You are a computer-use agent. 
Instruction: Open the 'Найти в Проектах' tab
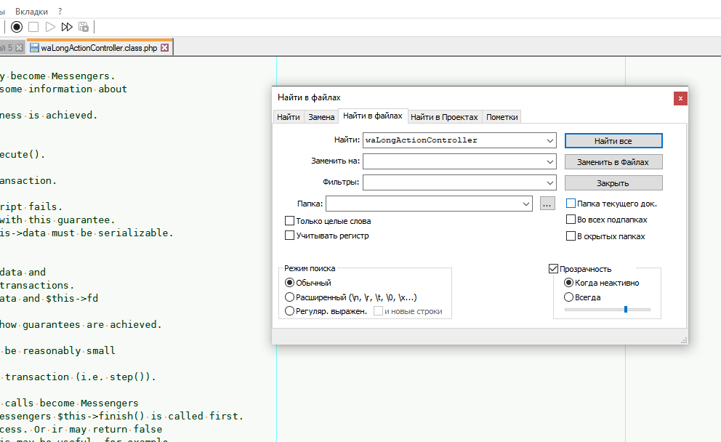[444, 117]
